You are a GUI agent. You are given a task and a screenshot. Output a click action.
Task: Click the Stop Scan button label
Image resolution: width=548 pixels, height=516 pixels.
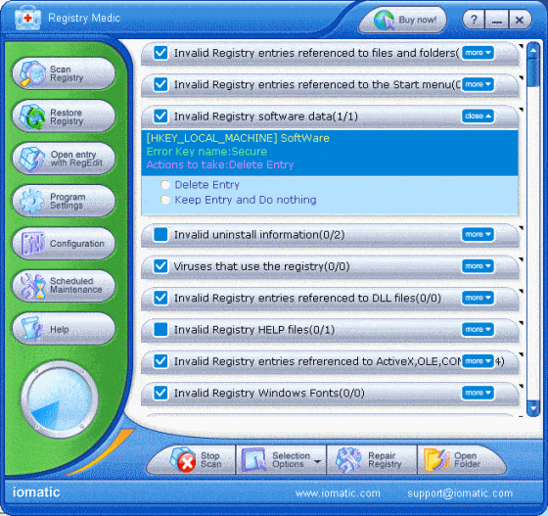[x=210, y=460]
